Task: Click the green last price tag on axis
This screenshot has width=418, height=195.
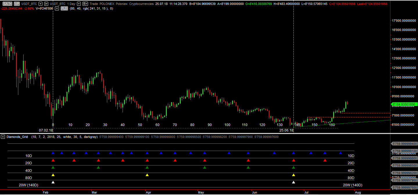Action: (x=404, y=104)
